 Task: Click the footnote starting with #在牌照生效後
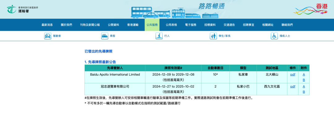169,98
